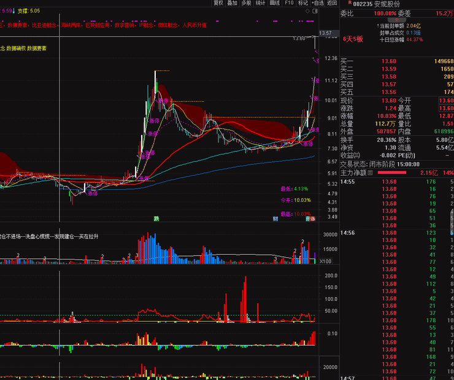
Task: Open the 统计 statistics menu
Action: point(261,3)
